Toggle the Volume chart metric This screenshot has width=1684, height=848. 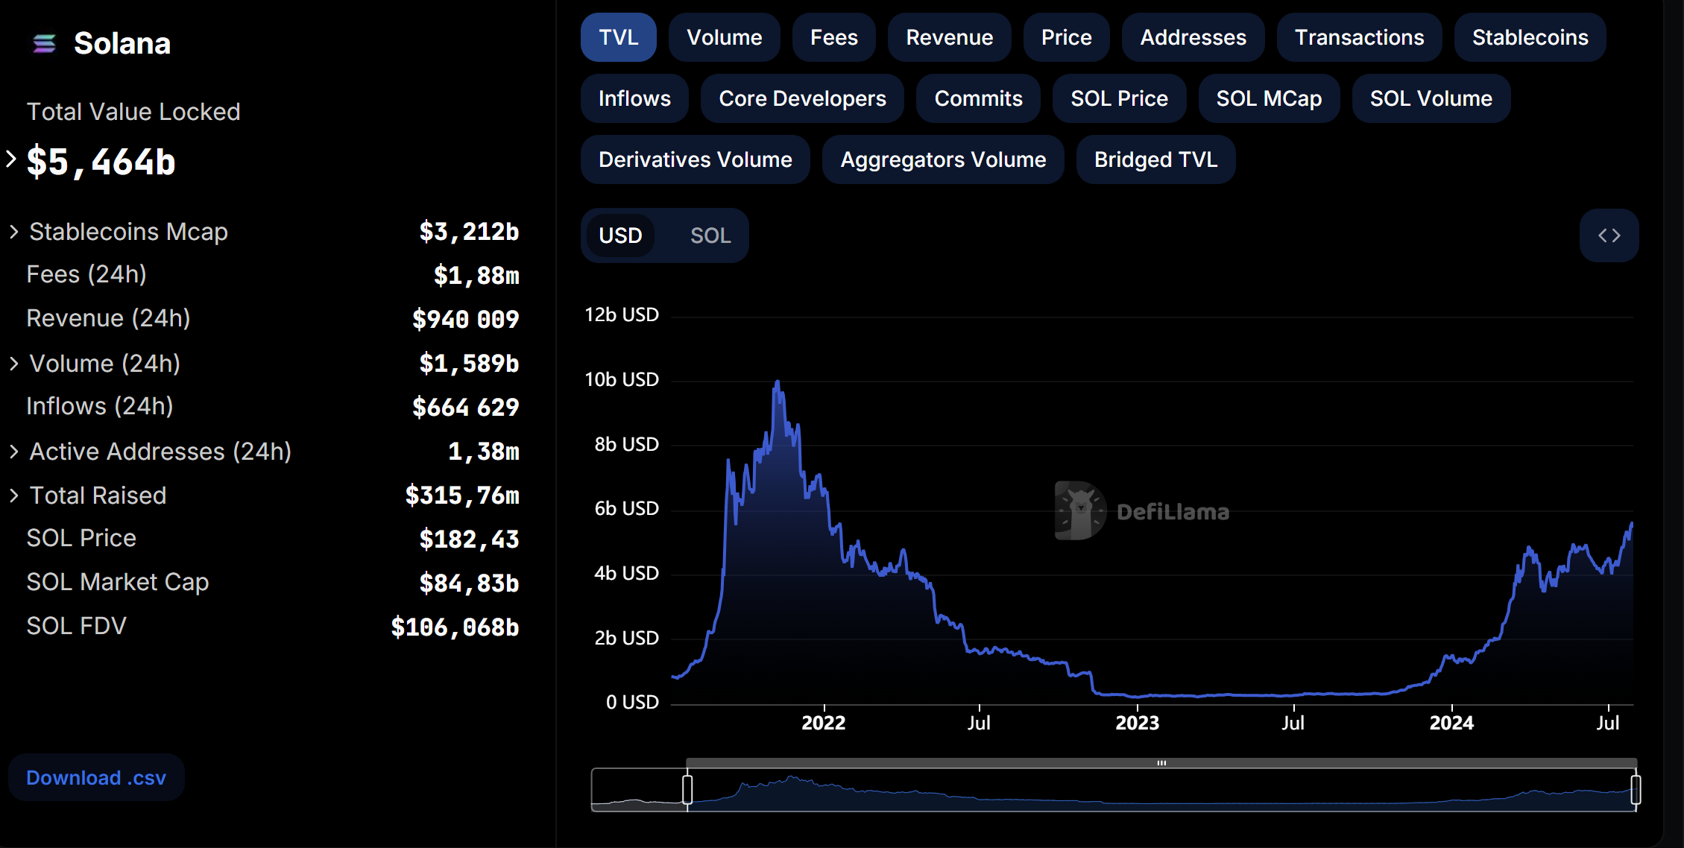(x=725, y=37)
